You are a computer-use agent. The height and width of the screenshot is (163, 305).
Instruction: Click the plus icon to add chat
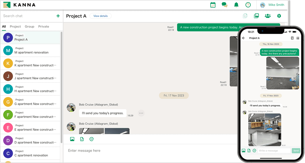(58, 16)
